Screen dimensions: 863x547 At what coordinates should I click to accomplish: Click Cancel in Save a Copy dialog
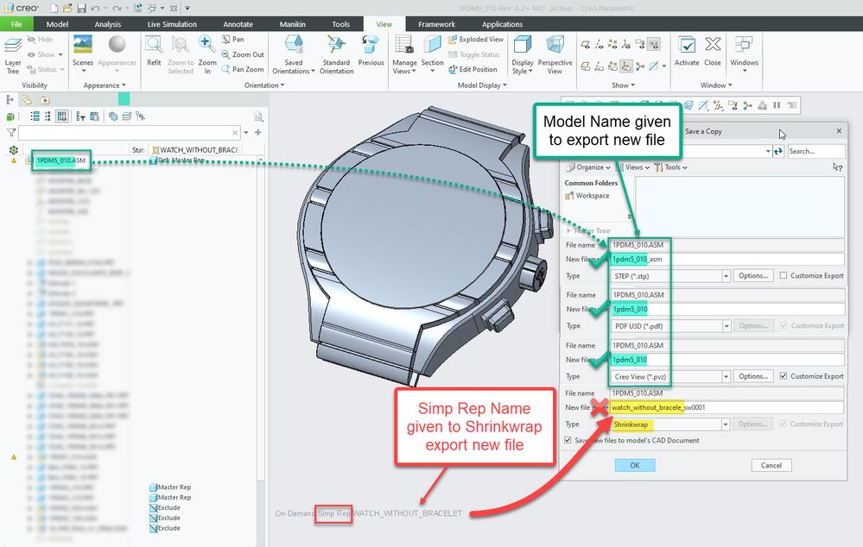771,465
